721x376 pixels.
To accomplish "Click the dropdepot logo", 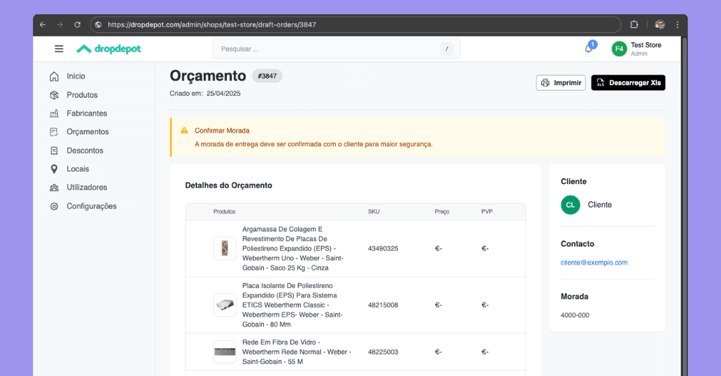I will point(109,49).
